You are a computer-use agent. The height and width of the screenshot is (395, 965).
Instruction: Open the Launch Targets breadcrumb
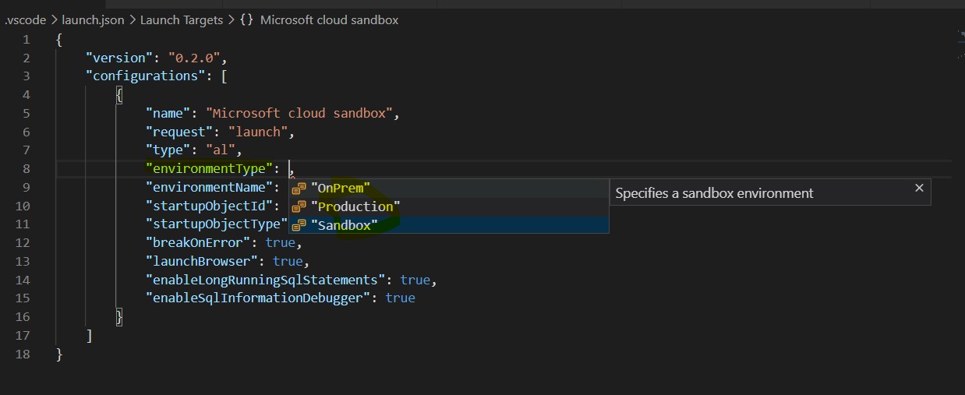click(x=182, y=20)
